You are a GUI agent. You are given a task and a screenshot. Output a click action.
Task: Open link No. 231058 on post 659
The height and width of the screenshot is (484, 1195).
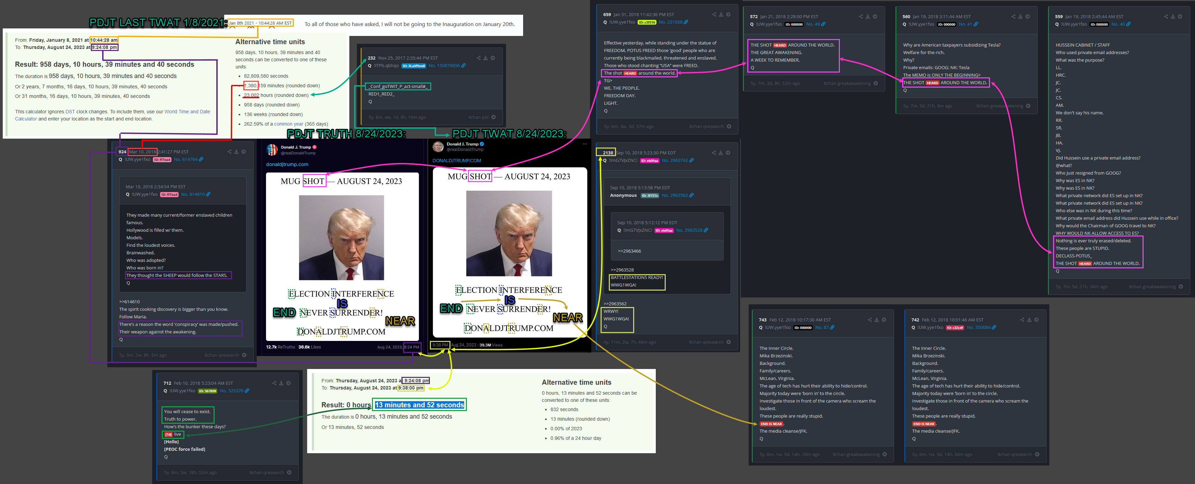coord(674,22)
